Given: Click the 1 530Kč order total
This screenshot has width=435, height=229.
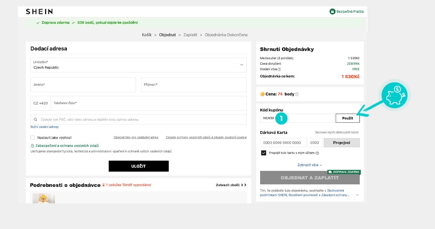Looking at the screenshot, I should click(x=350, y=77).
